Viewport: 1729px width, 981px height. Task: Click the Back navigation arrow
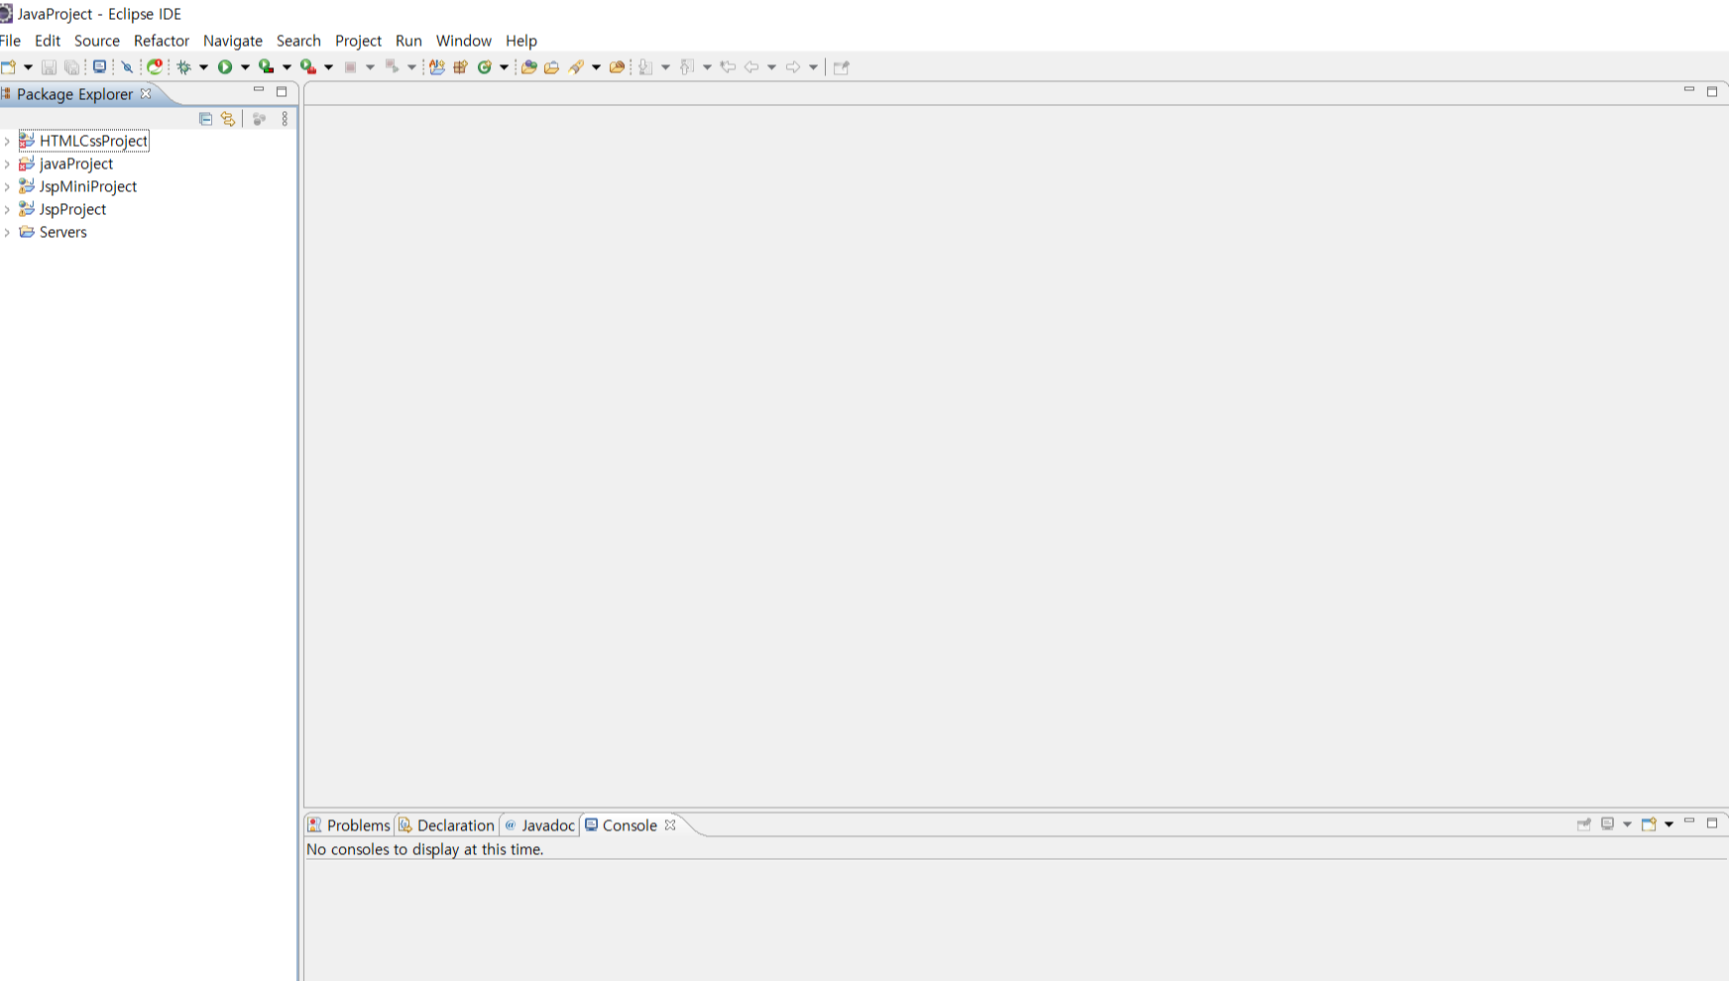(751, 67)
